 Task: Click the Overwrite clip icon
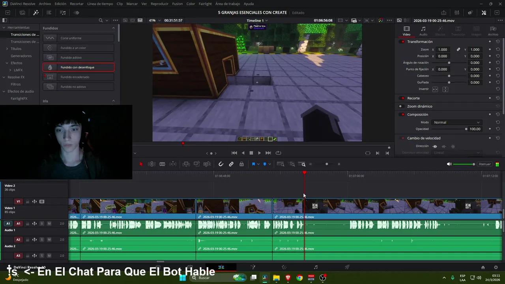pyautogui.click(x=196, y=164)
